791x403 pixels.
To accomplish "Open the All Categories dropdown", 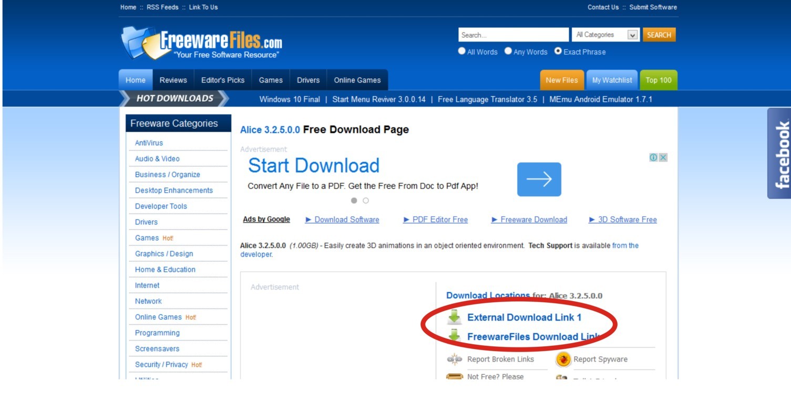I will point(605,35).
